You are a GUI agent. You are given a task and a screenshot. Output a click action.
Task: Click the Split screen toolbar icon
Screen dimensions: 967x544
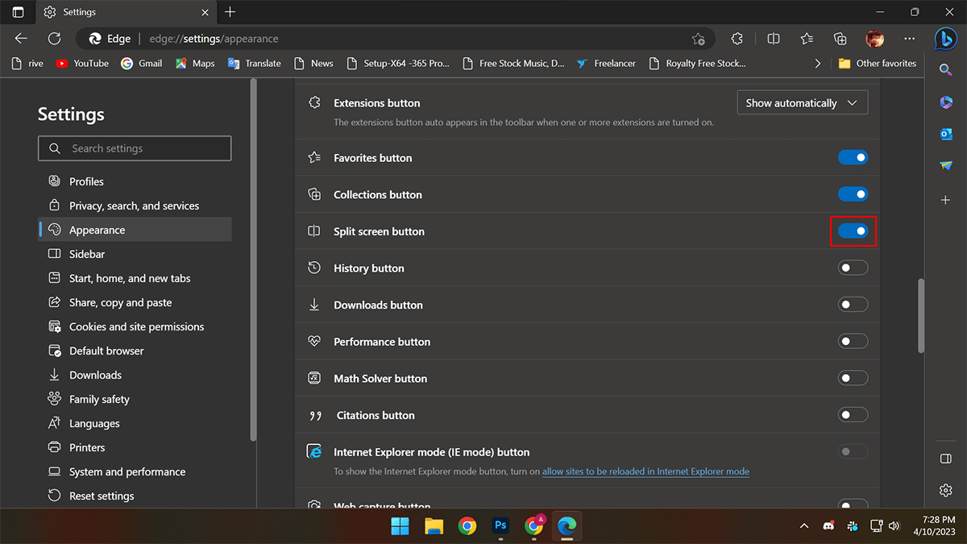(774, 39)
